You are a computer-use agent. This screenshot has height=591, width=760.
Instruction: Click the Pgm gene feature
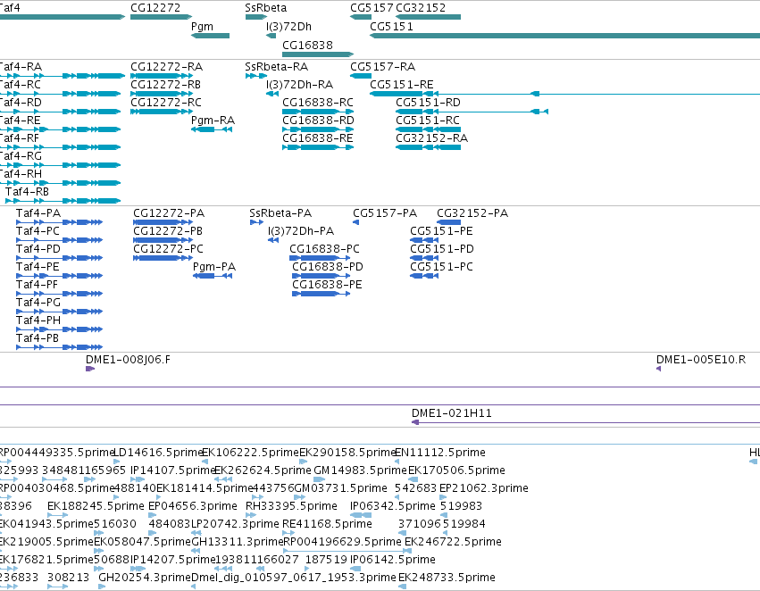211,36
